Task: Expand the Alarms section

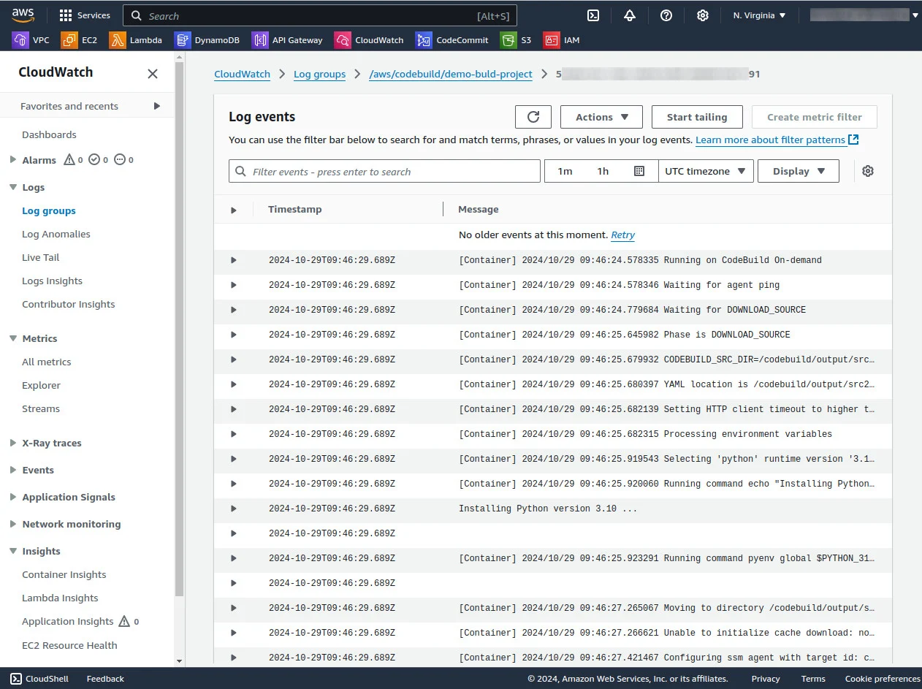Action: click(13, 160)
